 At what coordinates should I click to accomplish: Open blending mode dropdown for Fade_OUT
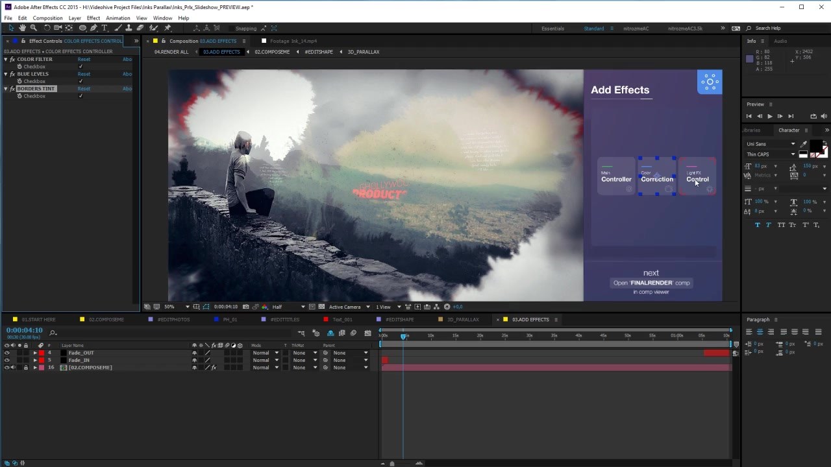click(265, 353)
